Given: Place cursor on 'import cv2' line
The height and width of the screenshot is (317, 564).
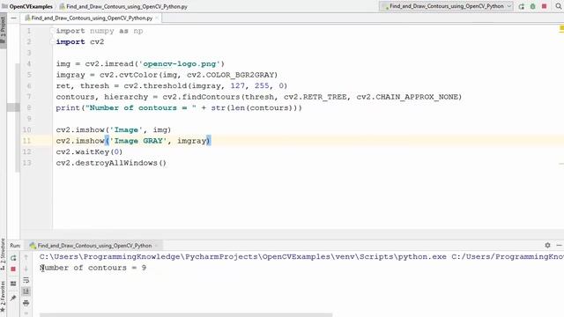Looking at the screenshot, I should coord(80,41).
